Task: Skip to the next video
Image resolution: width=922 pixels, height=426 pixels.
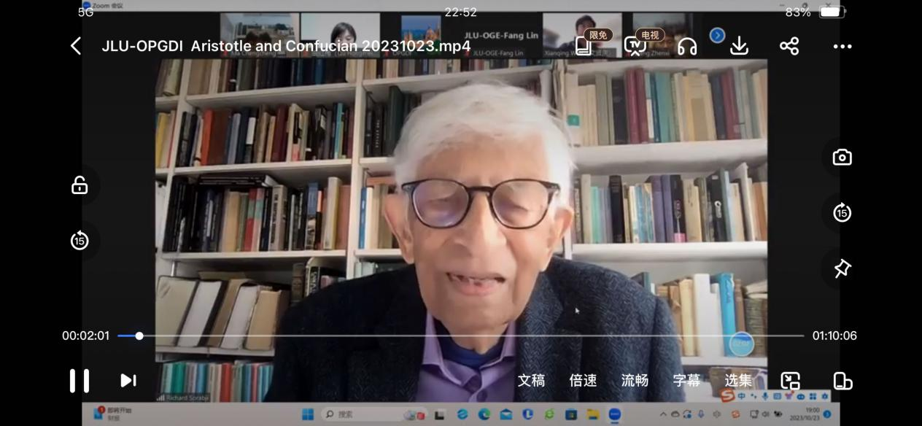Action: pos(128,380)
